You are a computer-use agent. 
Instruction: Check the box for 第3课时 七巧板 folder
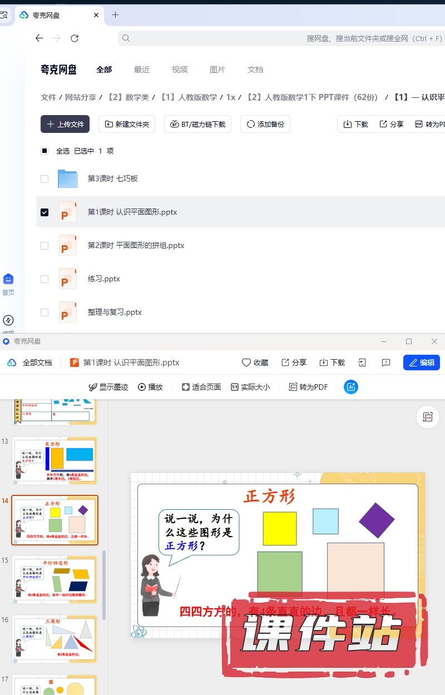44,179
